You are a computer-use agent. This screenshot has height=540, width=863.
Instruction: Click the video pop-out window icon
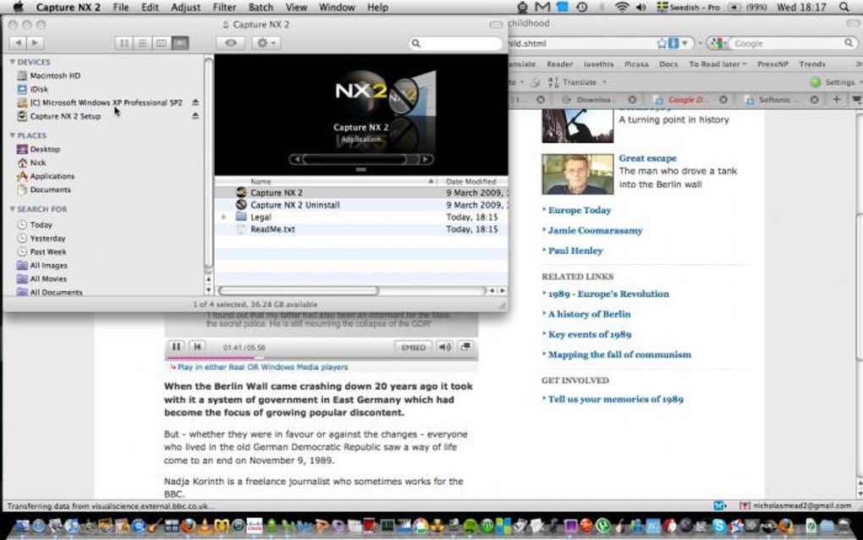point(465,347)
